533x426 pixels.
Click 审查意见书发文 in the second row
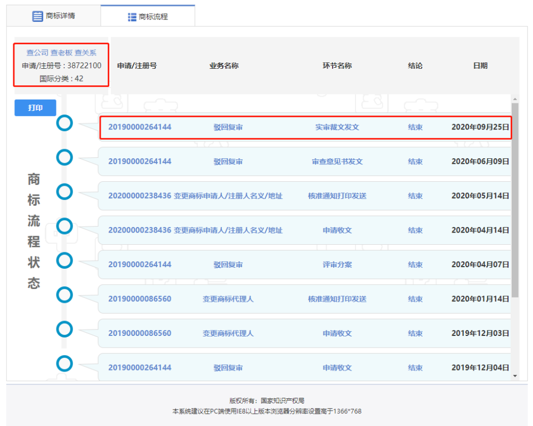(x=337, y=162)
